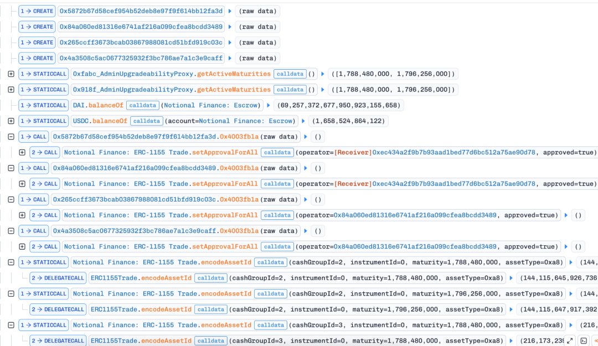Click calldata badge on USDC.balanceOf row

[146, 121]
